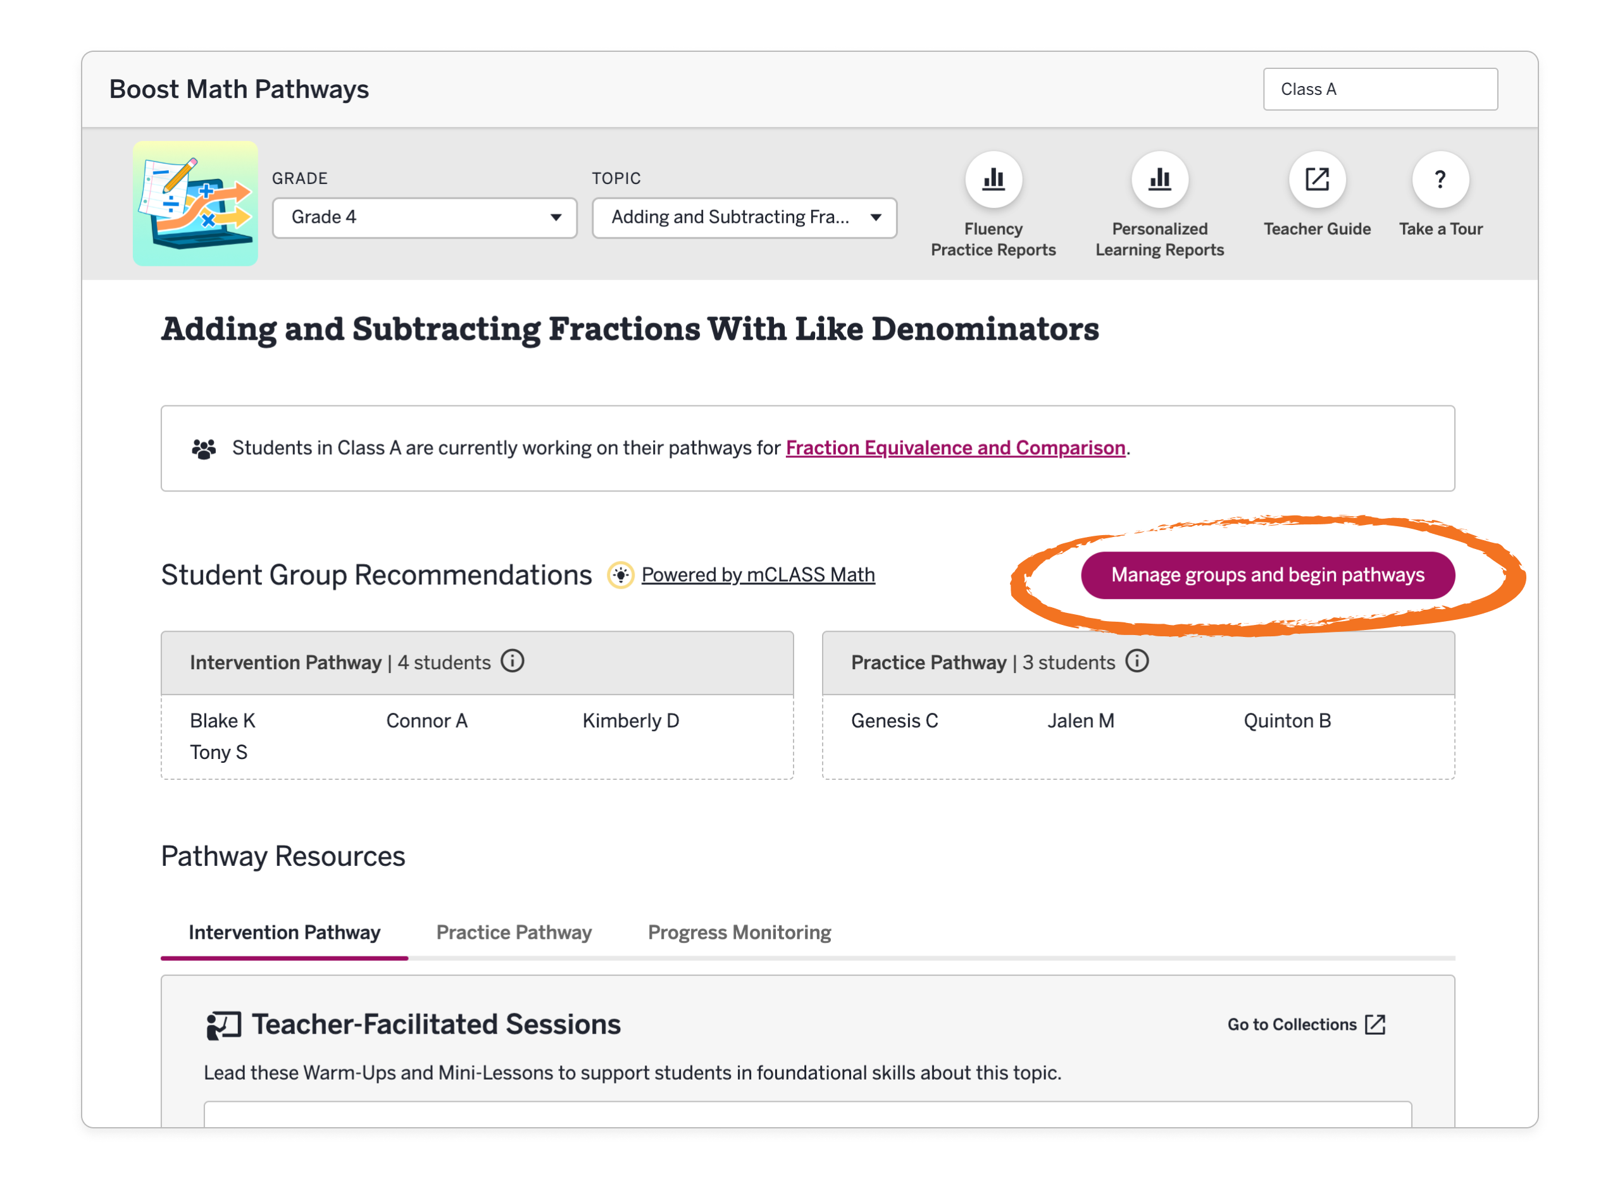
Task: Click the Personalized Learning Reports label
Action: click(x=1159, y=239)
